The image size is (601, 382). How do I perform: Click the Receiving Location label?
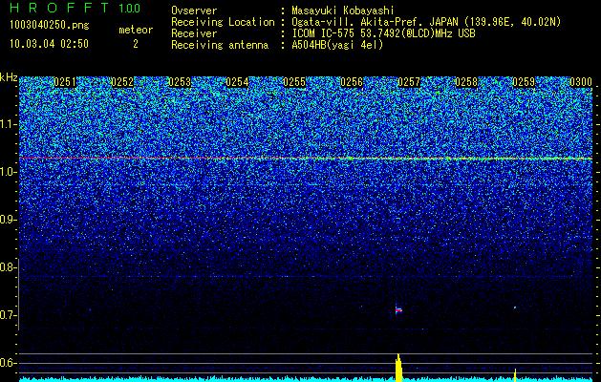(x=223, y=22)
